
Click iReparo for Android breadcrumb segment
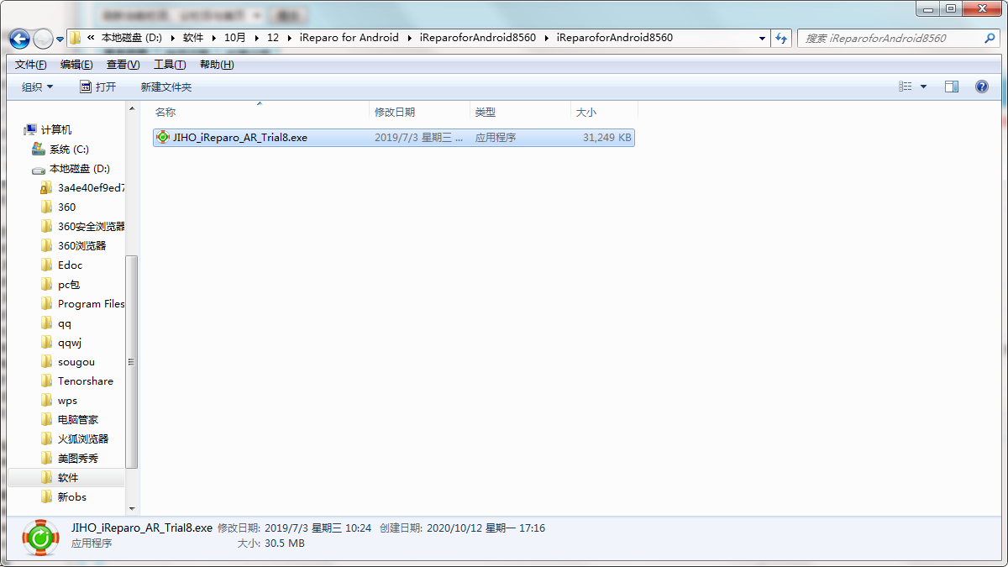(349, 38)
